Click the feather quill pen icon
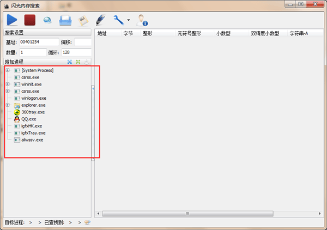The width and height of the screenshot is (327, 230). coord(100,20)
